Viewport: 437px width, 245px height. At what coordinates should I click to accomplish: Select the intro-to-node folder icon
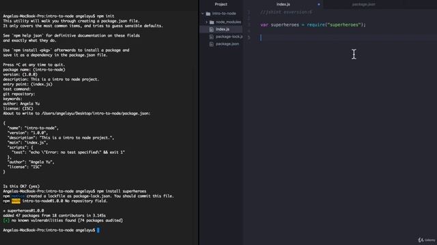click(x=208, y=14)
